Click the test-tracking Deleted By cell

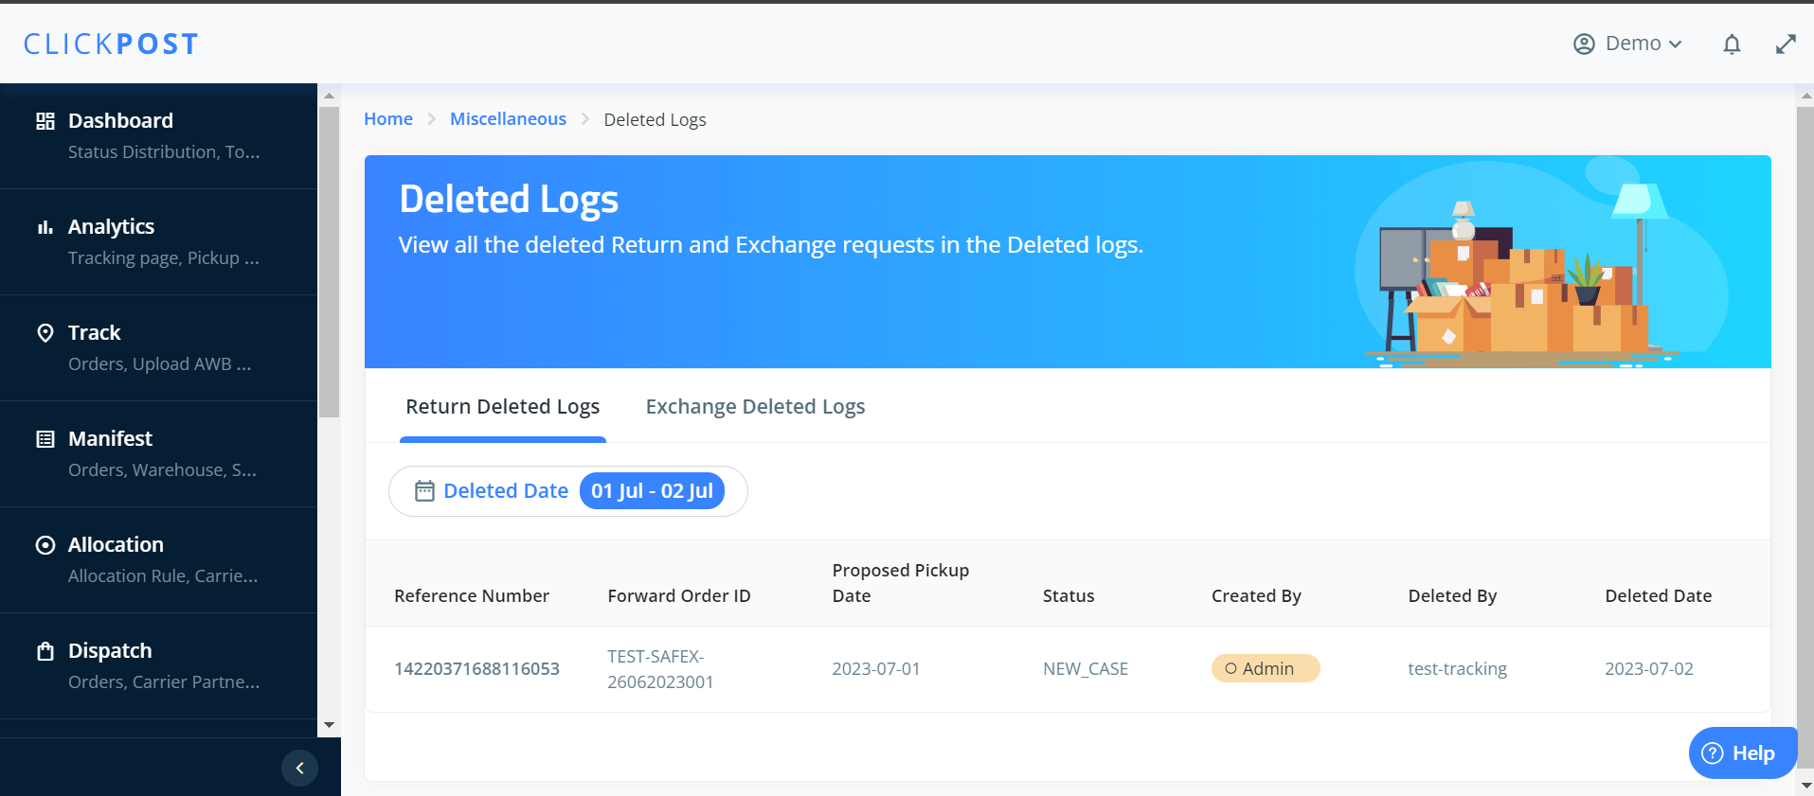[x=1457, y=669]
